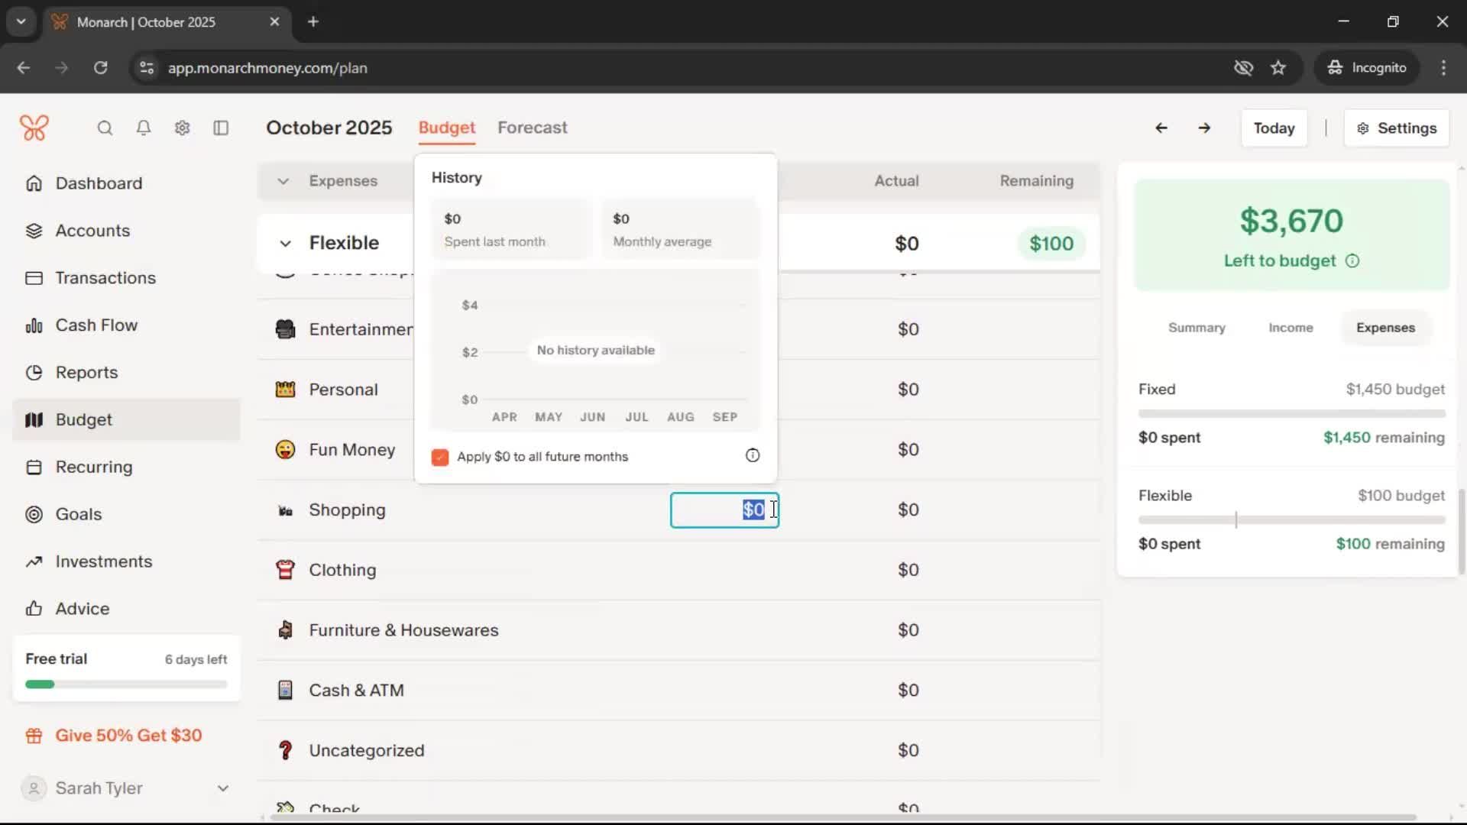Open settings gear icon in sidebar header

click(182, 128)
